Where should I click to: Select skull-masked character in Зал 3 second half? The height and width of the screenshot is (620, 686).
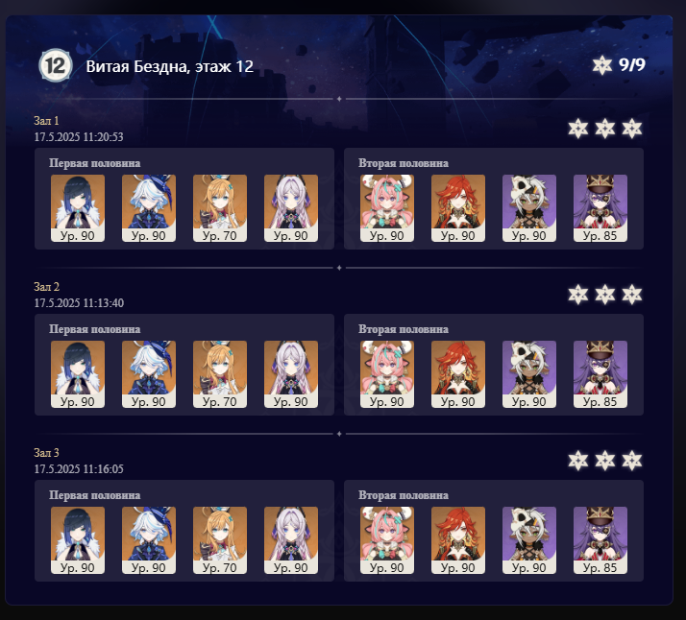tap(529, 540)
